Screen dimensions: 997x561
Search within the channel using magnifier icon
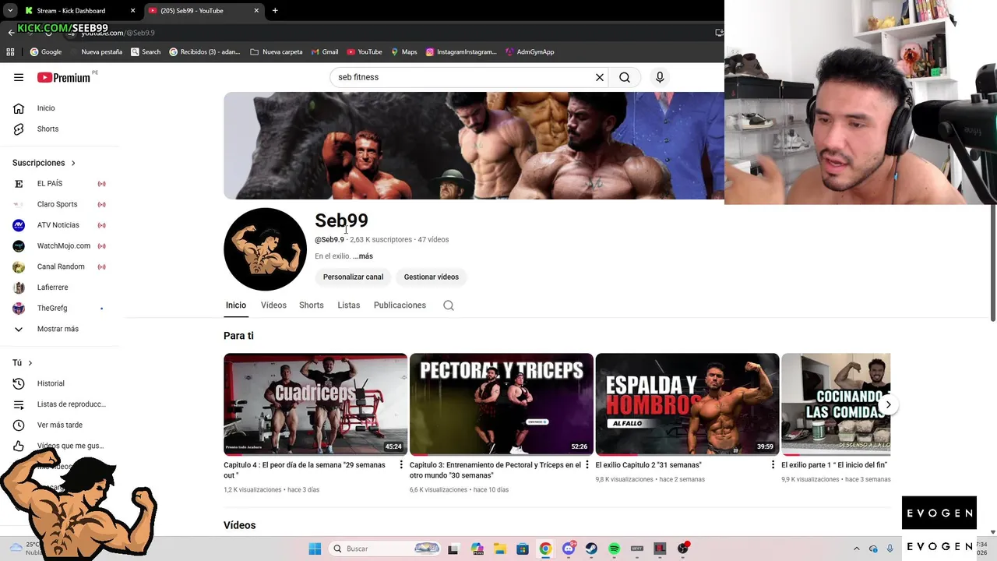tap(449, 305)
